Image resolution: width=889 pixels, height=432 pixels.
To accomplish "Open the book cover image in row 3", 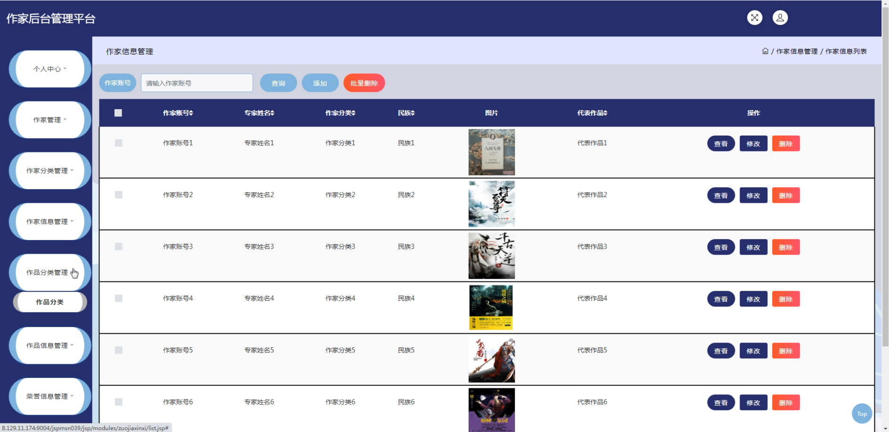I will coord(491,256).
